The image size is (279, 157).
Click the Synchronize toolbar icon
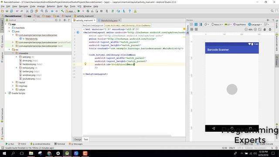click(x=12, y=11)
